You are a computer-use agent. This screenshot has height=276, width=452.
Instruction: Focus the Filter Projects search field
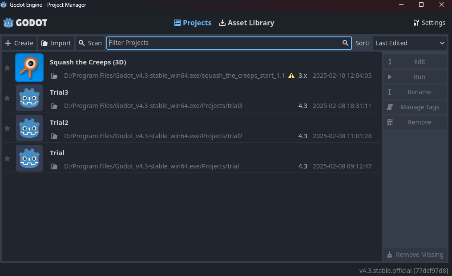pos(229,43)
